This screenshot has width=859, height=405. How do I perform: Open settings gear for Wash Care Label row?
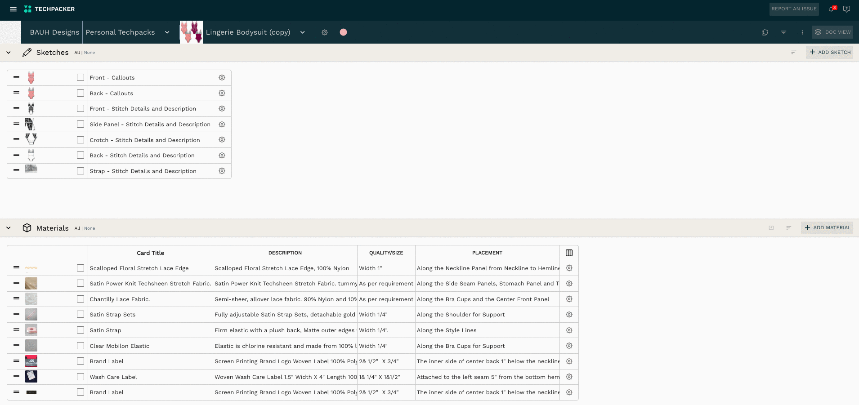569,377
